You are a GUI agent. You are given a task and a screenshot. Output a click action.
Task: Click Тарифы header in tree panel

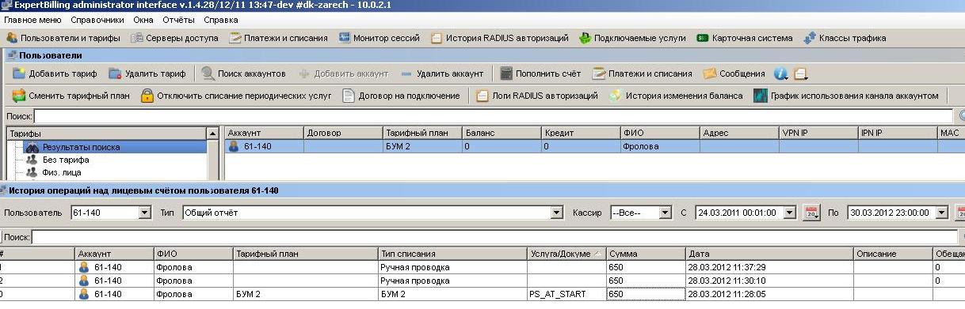tap(106, 134)
